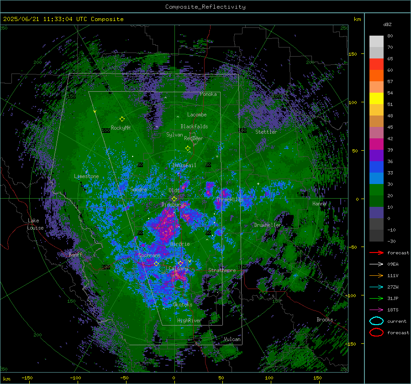This screenshot has width=411, height=384.
Task: Select yellow diamond marker just above Calgary label
Action: 180,263
